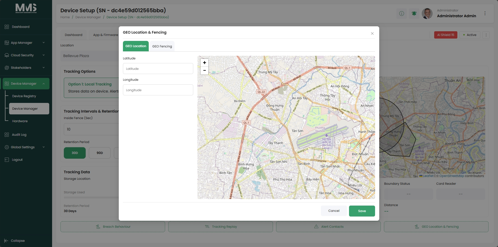Click Device Manager breadcrumb link
This screenshot has height=247, width=498.
pyautogui.click(x=88, y=17)
